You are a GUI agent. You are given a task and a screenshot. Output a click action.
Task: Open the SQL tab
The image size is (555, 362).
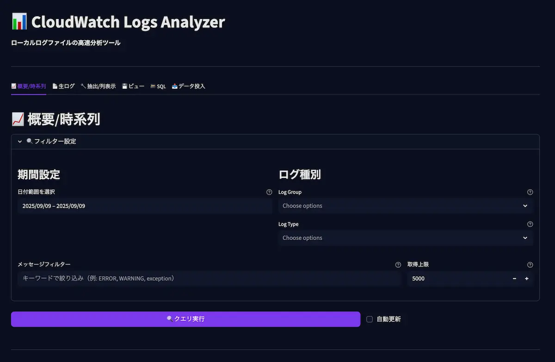158,86
